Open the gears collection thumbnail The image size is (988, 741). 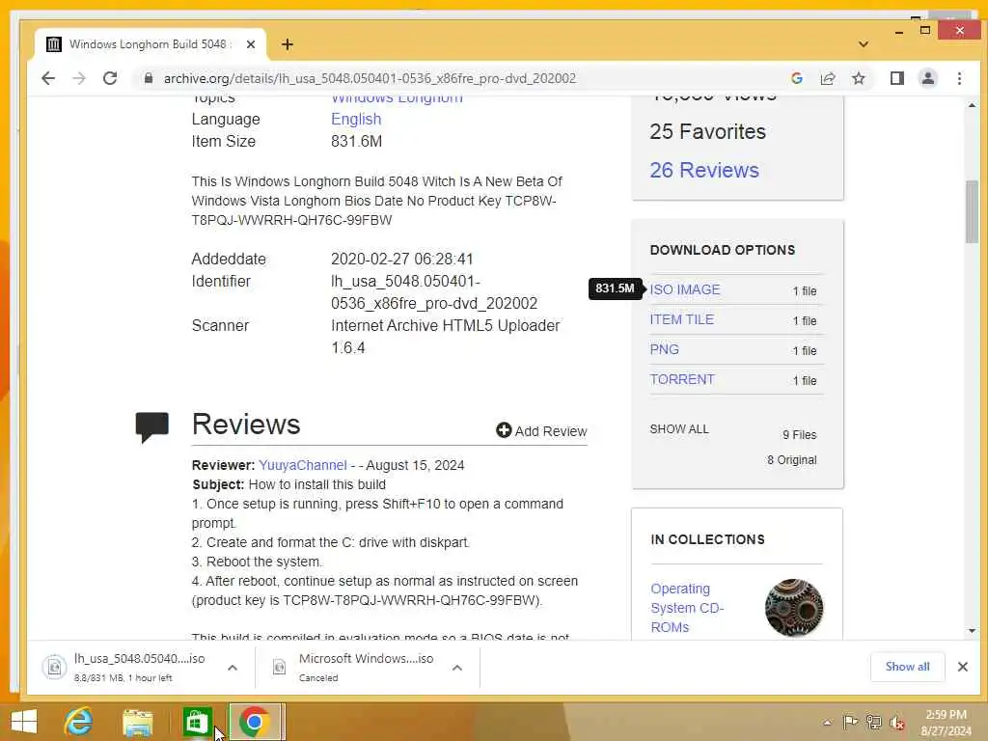[x=794, y=608]
